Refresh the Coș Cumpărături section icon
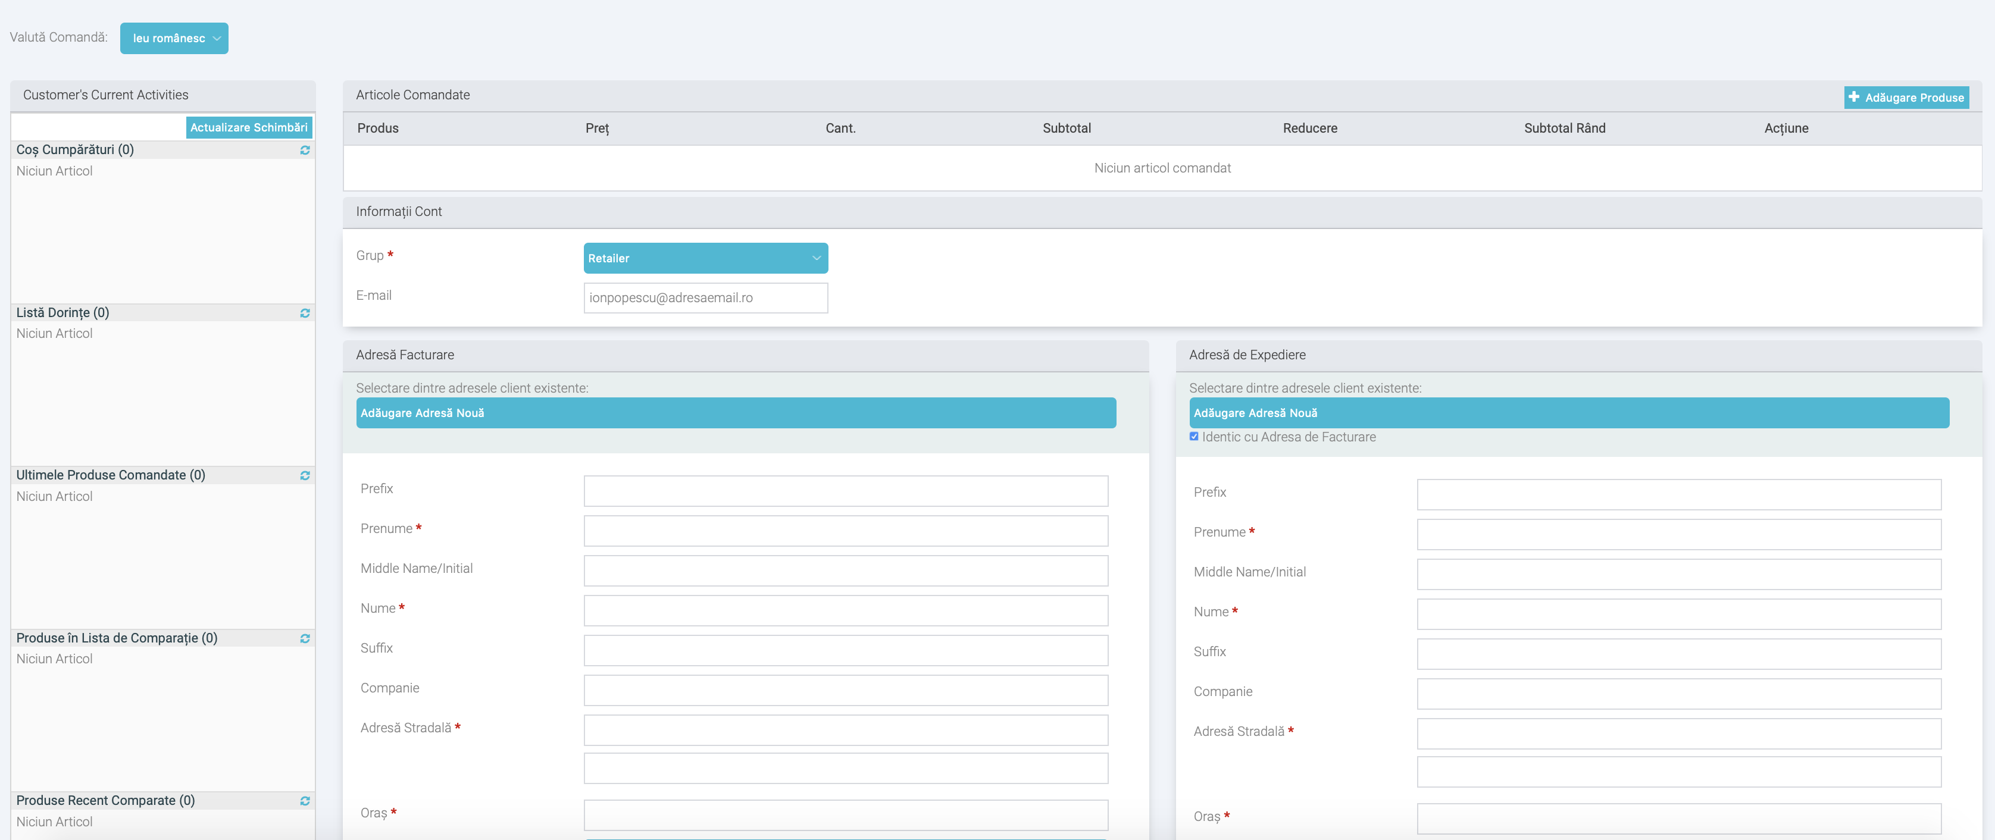This screenshot has height=840, width=1995. [305, 150]
